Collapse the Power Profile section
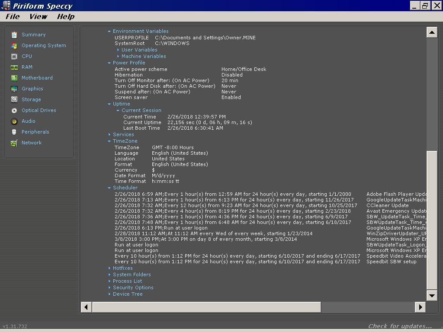Image resolution: width=443 pixels, height=332 pixels. 109,63
